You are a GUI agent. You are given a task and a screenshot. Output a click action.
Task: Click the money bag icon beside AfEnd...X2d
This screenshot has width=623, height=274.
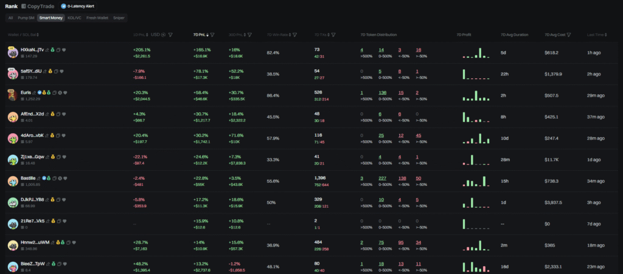[52, 114]
